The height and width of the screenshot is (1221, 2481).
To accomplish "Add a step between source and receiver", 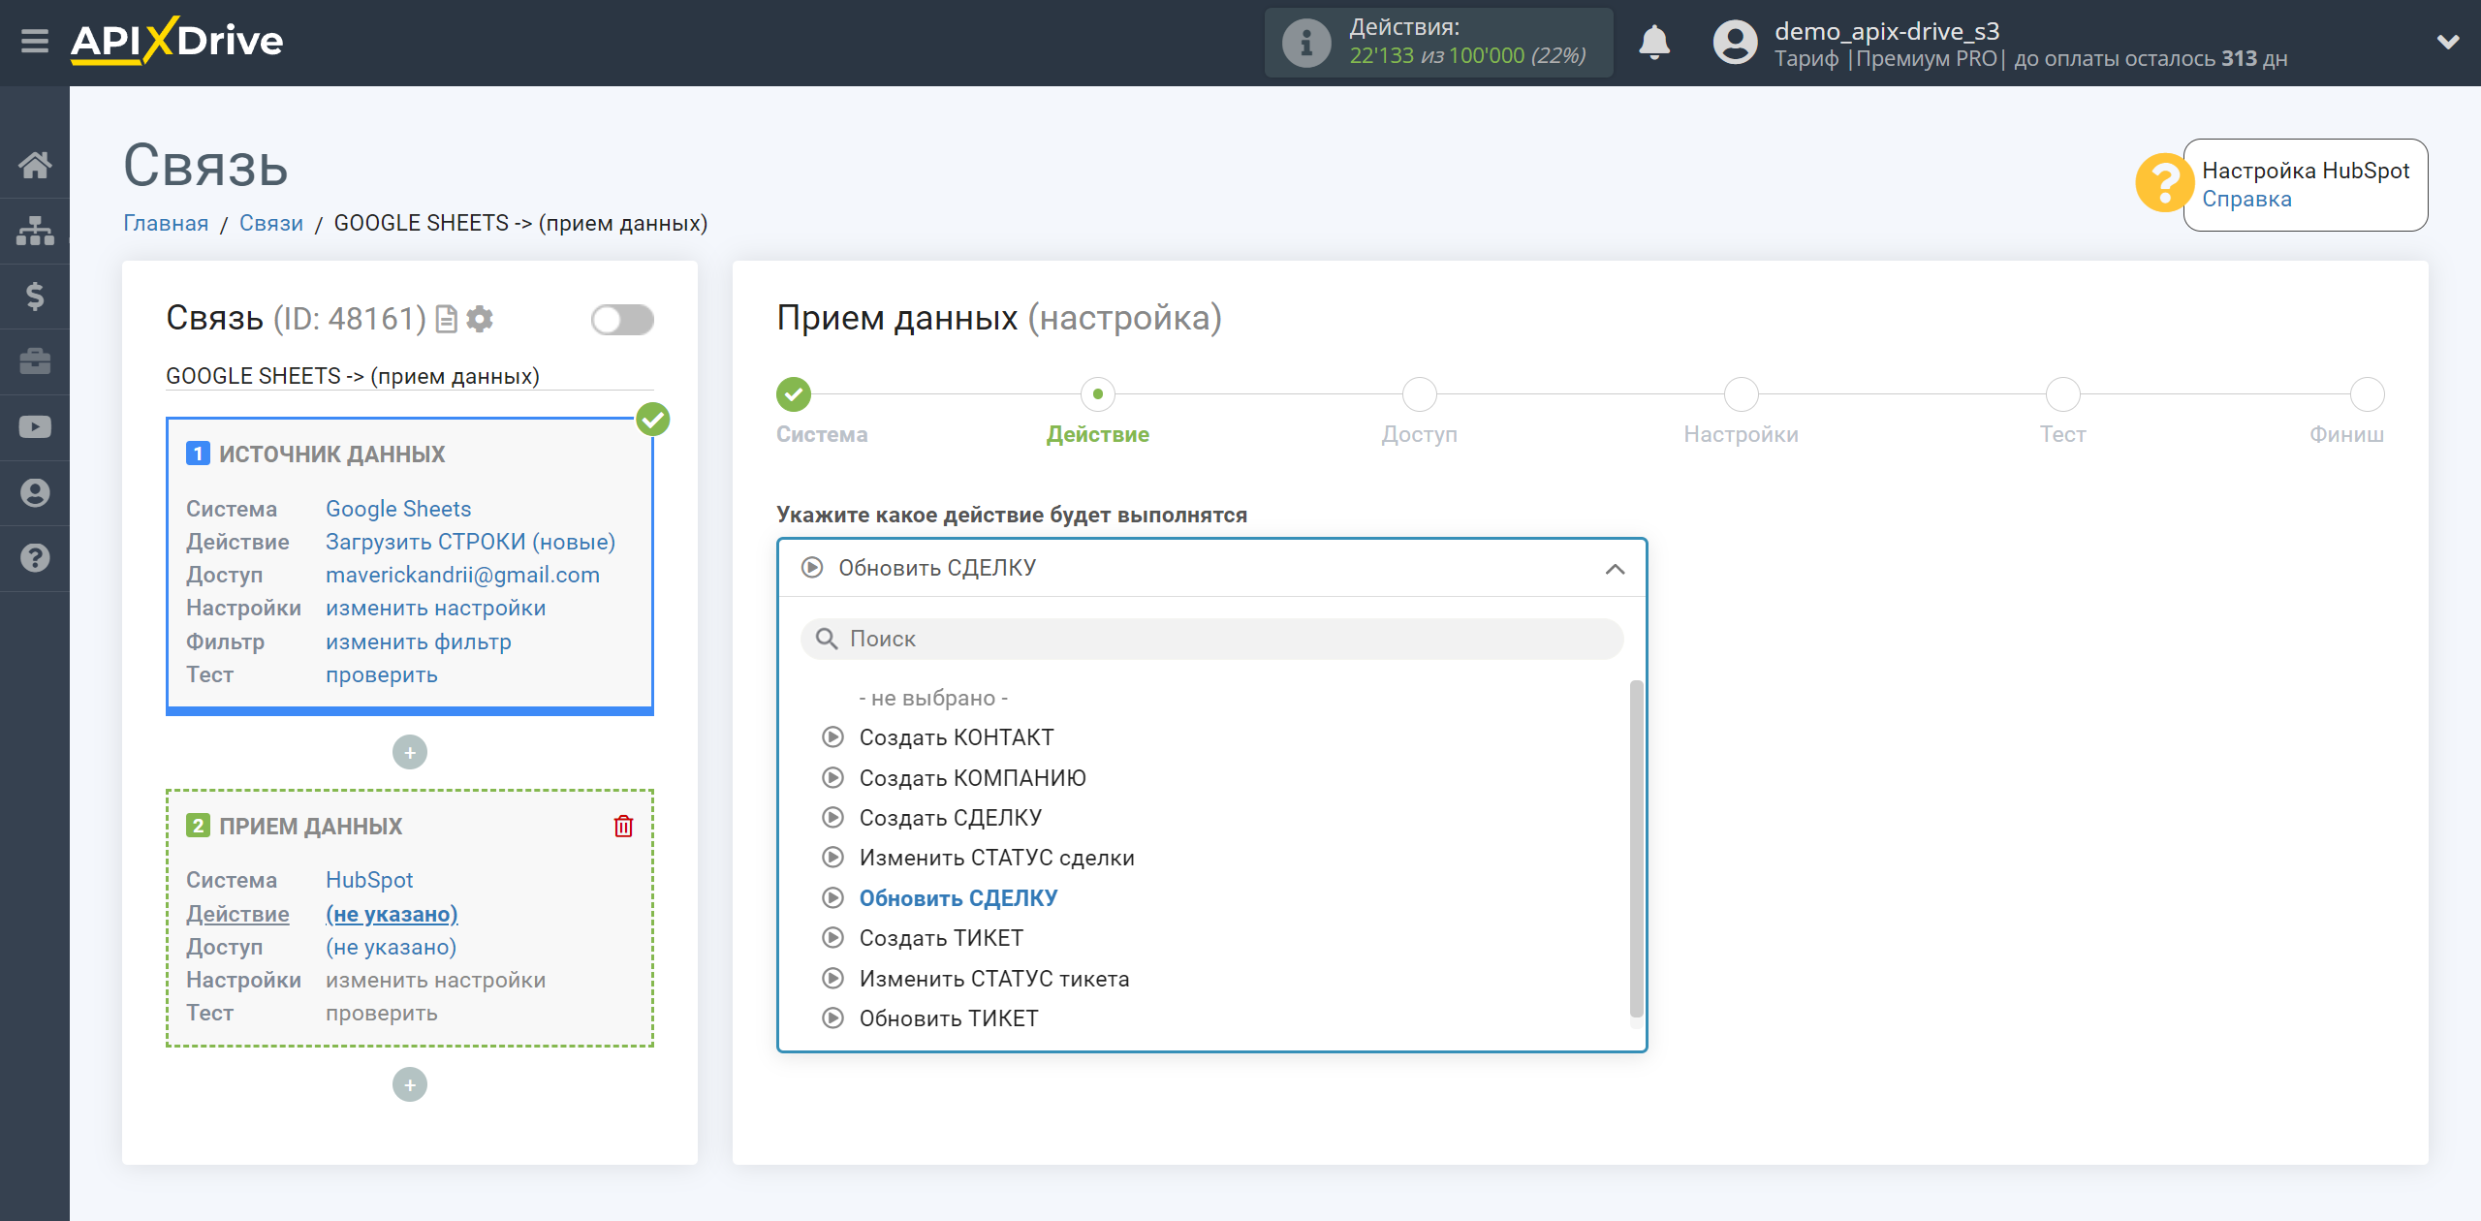I will point(410,752).
